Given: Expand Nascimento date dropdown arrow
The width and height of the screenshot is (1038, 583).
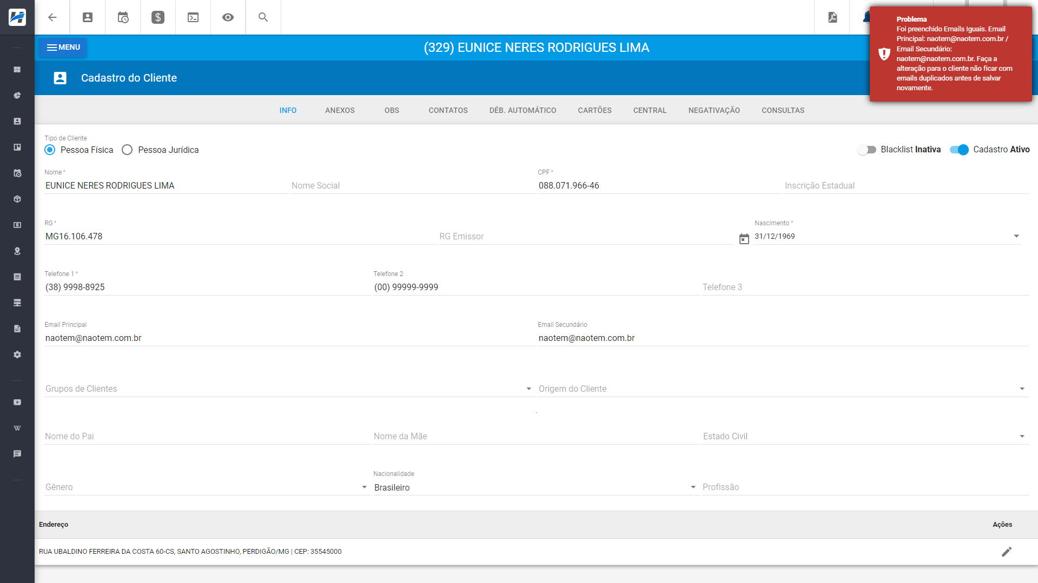Looking at the screenshot, I should (1016, 236).
